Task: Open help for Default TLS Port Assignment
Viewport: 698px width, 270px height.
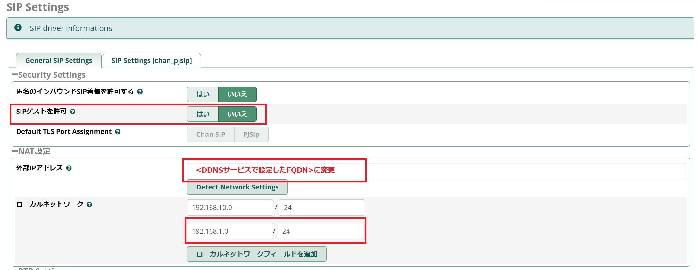Action: click(x=118, y=132)
